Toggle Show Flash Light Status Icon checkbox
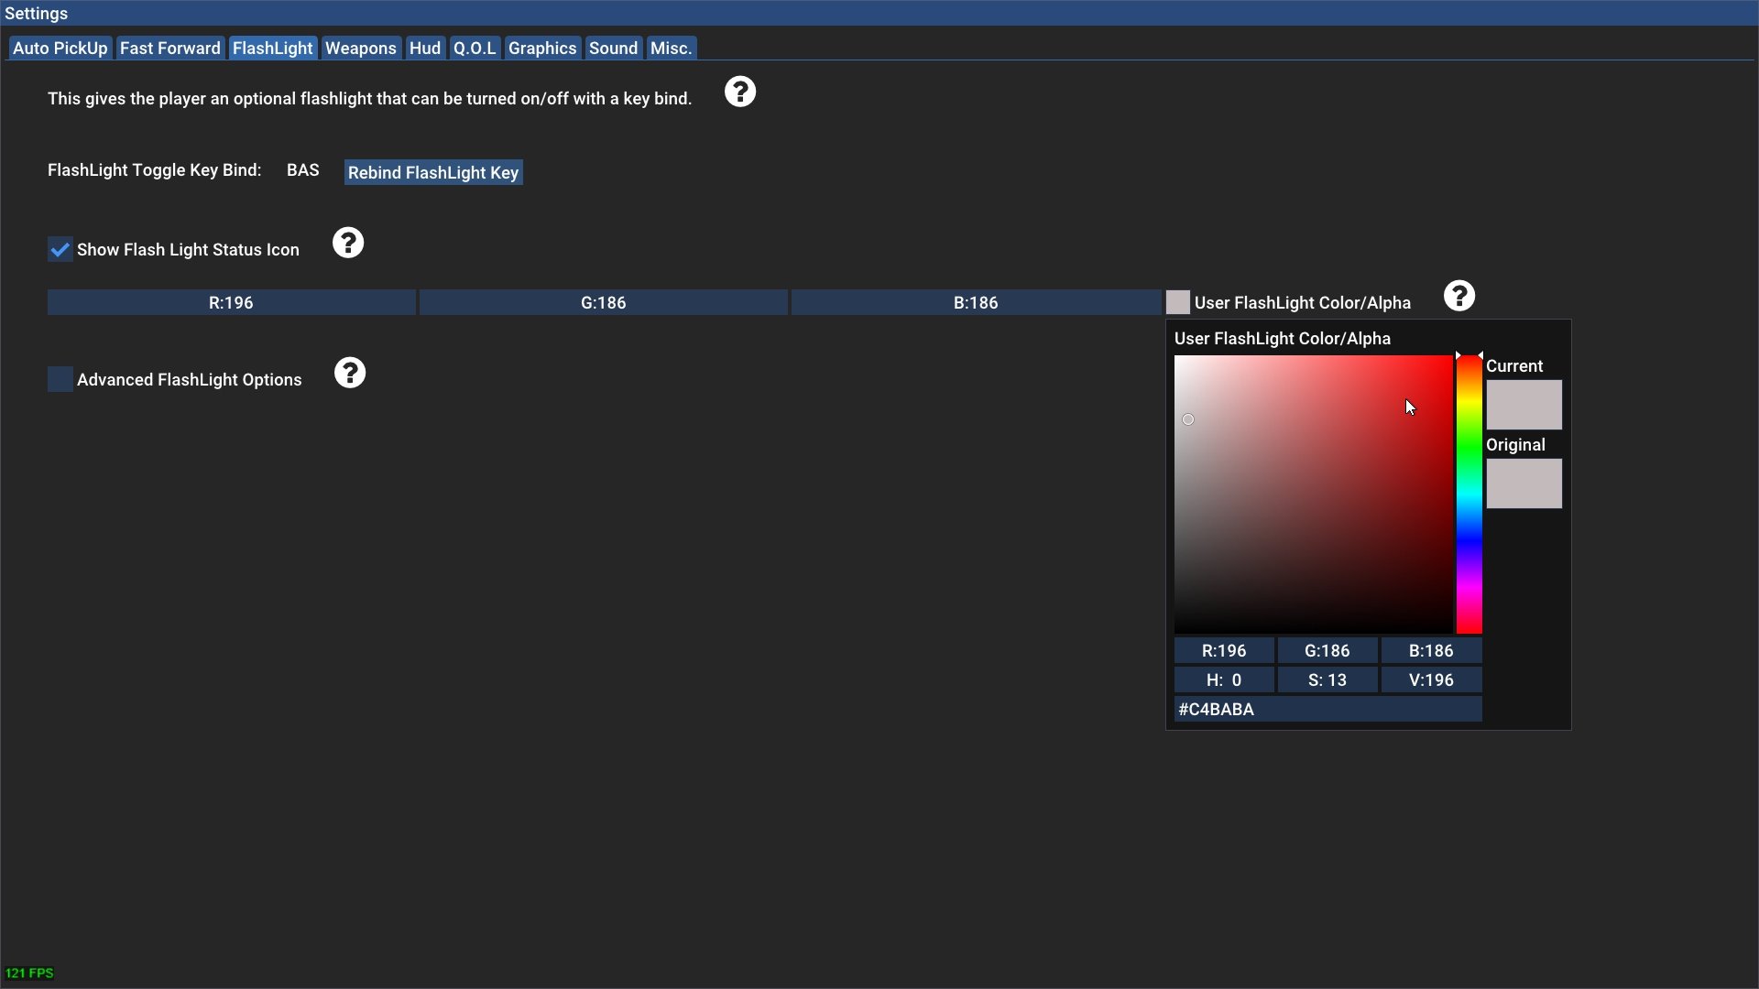Screen dimensions: 1759x989 60,249
